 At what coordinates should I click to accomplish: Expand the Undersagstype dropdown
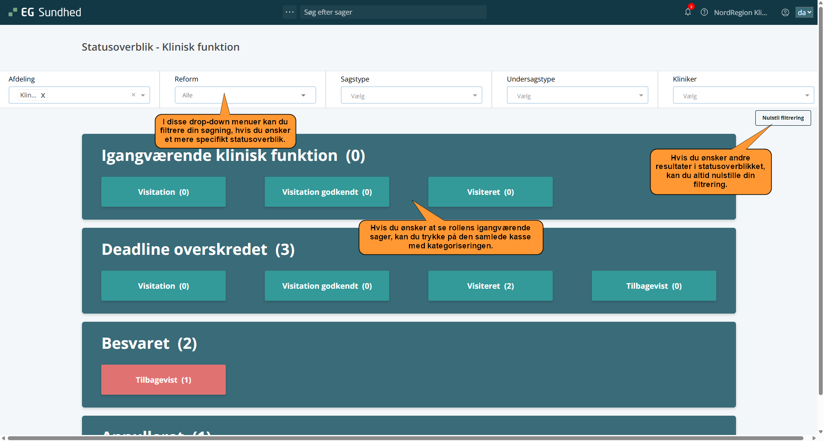pos(577,95)
